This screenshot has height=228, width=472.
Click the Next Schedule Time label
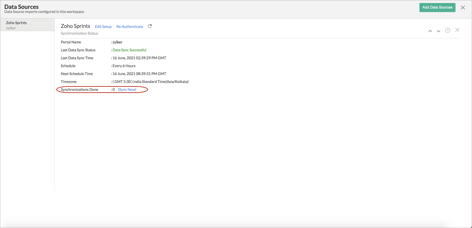coord(77,74)
